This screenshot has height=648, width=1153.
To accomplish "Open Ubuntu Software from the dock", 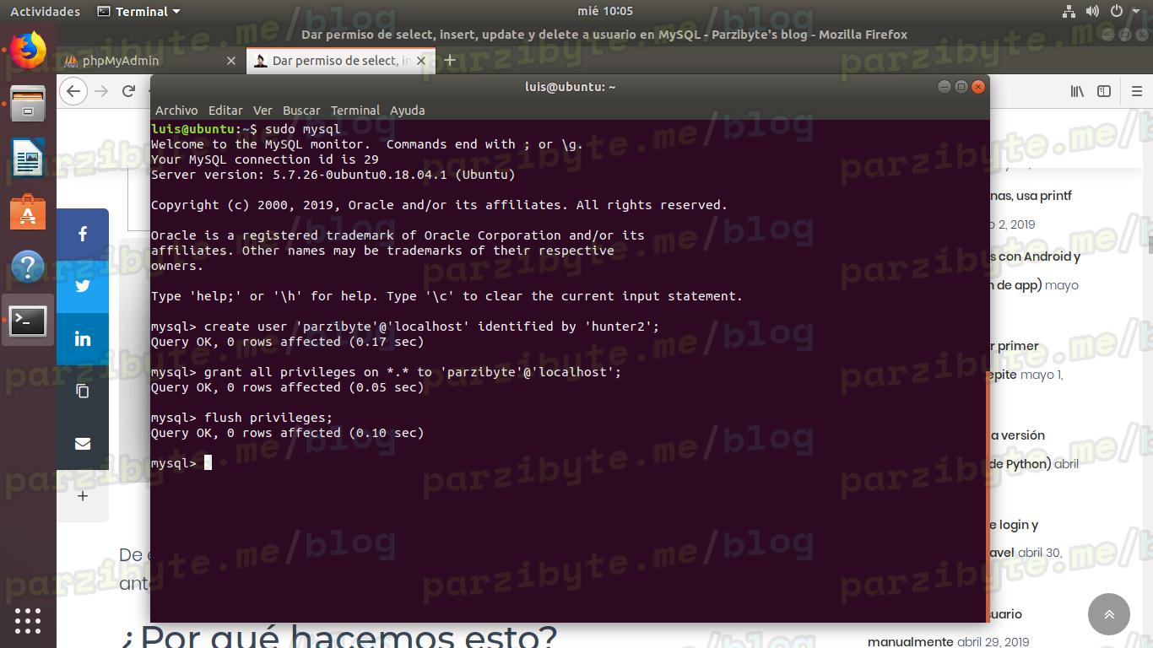I will 28,212.
